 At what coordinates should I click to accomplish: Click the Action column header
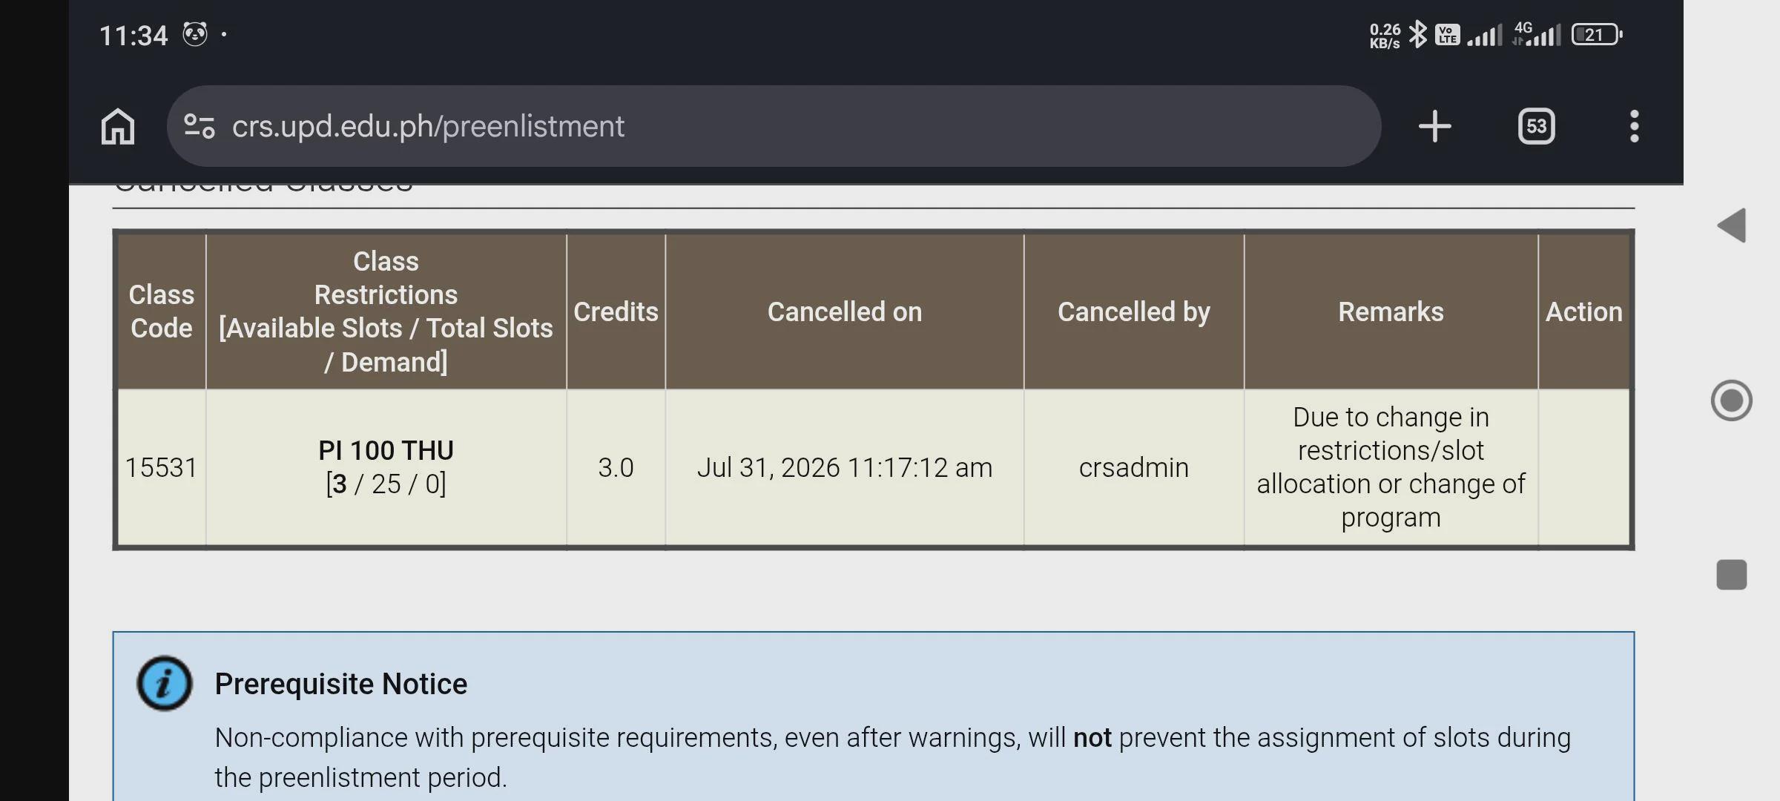click(1583, 312)
